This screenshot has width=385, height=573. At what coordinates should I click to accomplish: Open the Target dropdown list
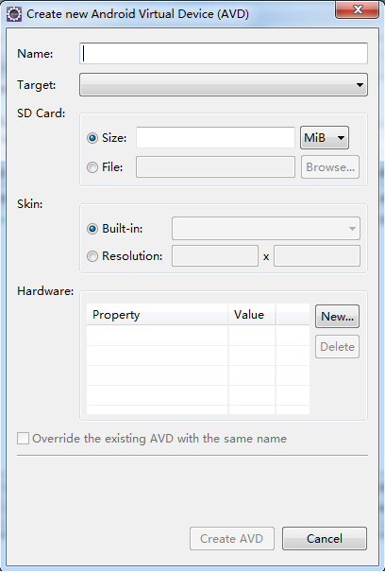coord(224,85)
